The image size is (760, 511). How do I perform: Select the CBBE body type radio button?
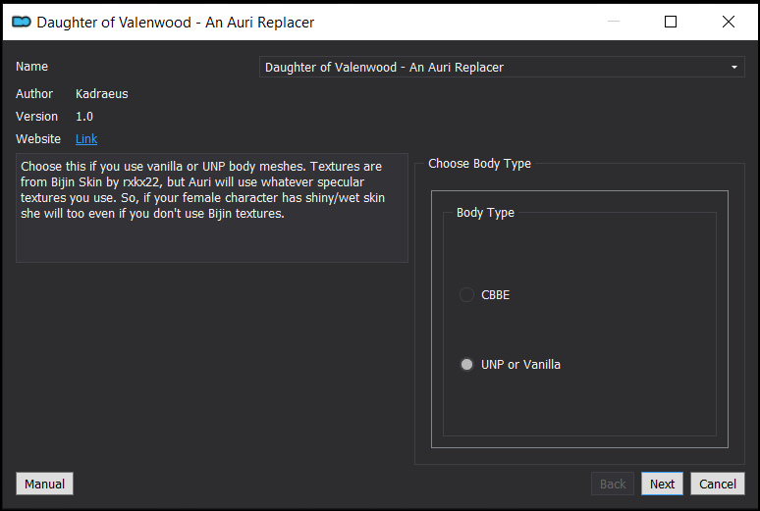click(466, 294)
